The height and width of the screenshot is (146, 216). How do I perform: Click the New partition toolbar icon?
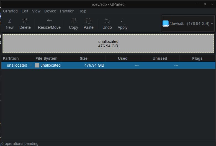[9, 21]
